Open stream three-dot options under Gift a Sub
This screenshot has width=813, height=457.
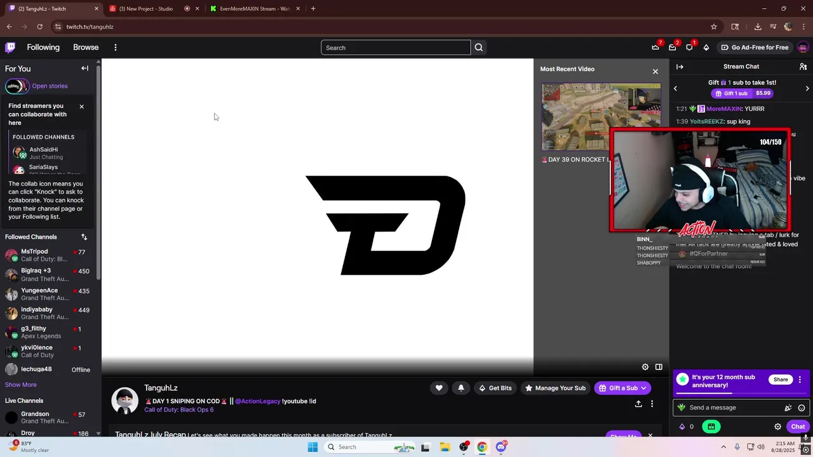(x=652, y=404)
